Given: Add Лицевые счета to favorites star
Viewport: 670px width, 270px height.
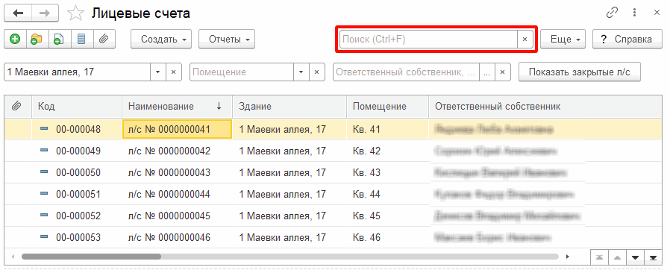Looking at the screenshot, I should pos(75,13).
